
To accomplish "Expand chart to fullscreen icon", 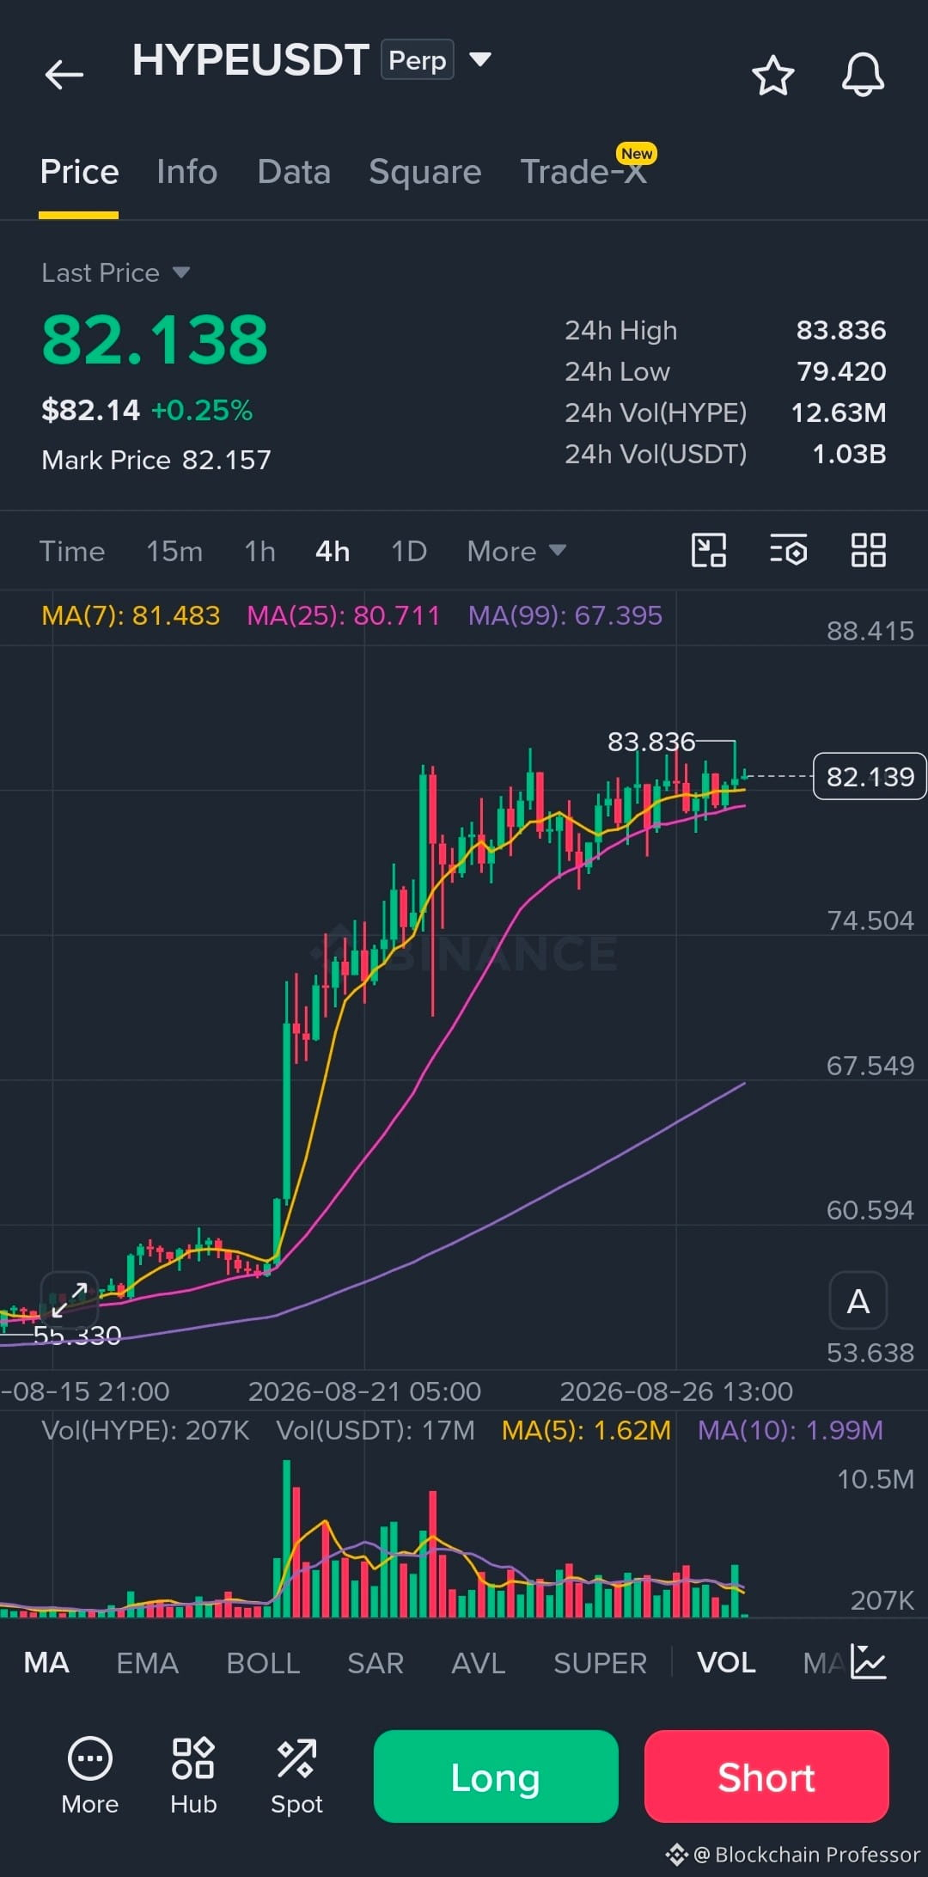I will click(70, 1299).
